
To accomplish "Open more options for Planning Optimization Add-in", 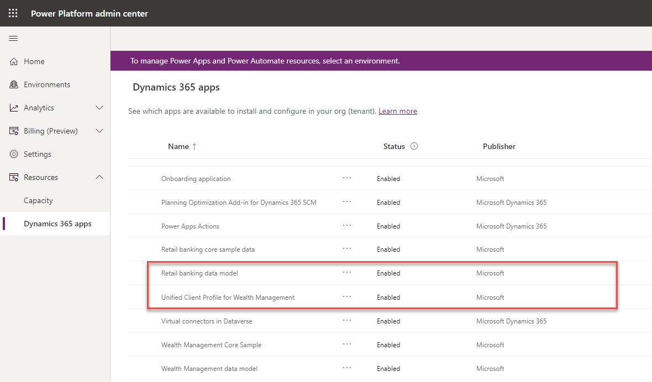I will coord(347,202).
